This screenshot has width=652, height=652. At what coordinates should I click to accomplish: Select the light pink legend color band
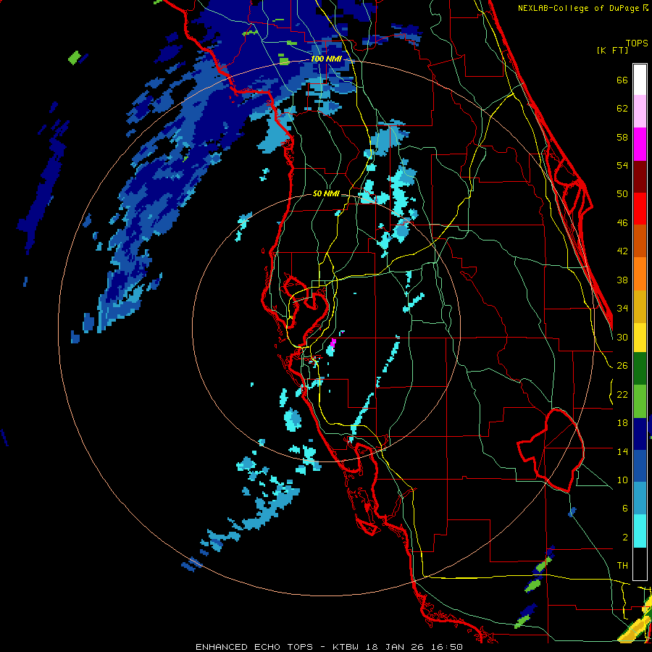[x=640, y=112]
